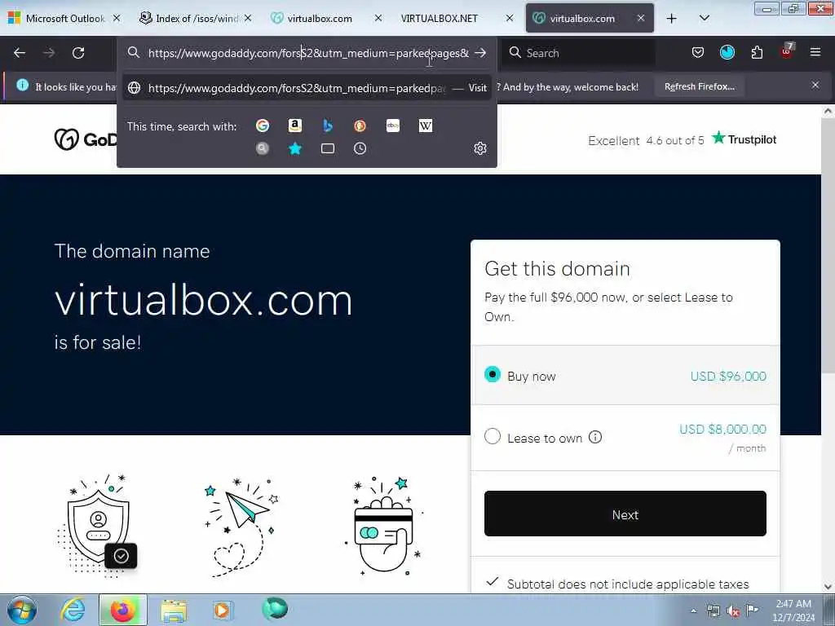Search this time with Google
This screenshot has height=626, width=835.
pos(263,126)
